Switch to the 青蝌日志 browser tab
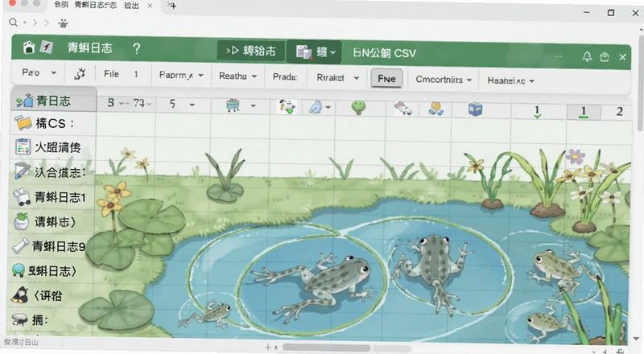644x354 pixels. 95,6
